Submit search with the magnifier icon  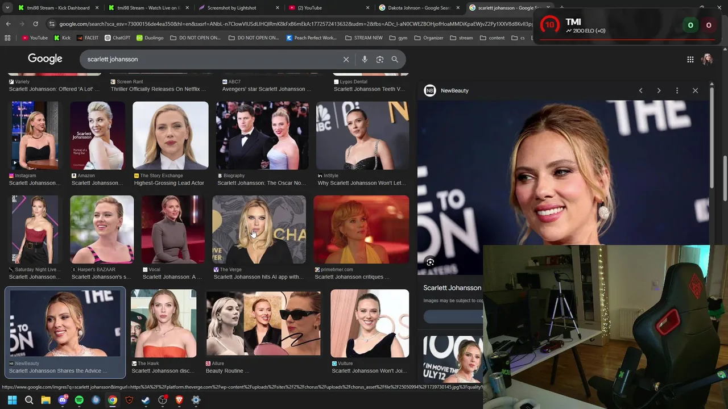395,59
